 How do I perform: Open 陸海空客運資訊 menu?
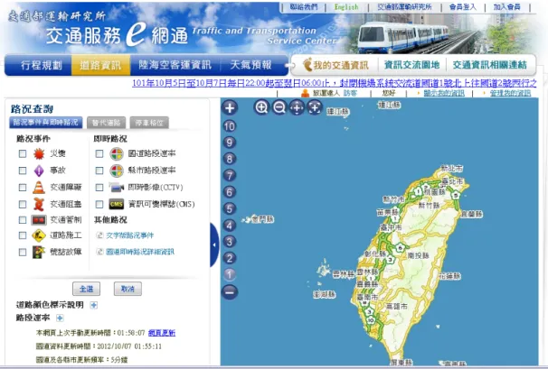(175, 65)
